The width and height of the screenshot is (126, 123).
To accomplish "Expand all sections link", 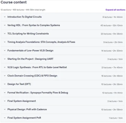I will [115, 10].
